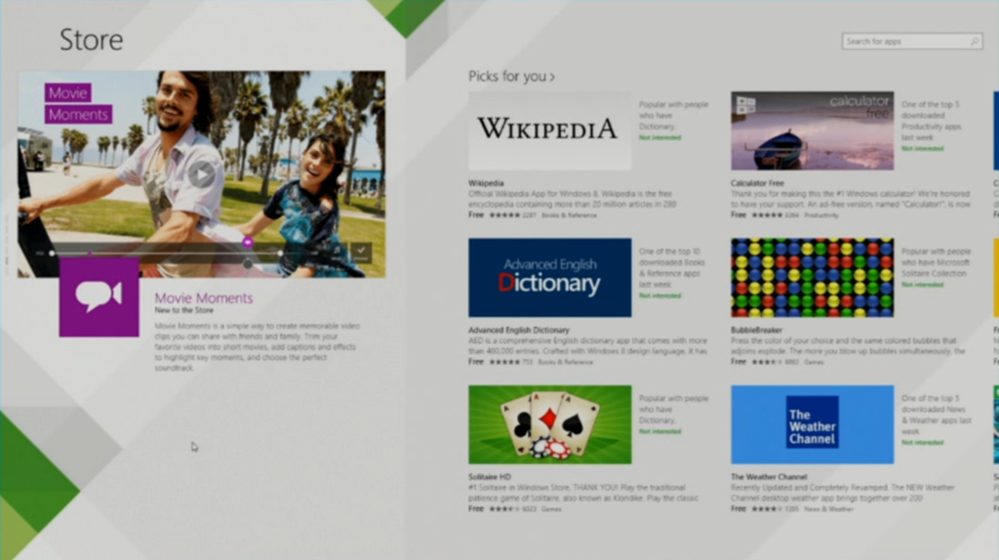Open the Wikipedia app tile image

click(550, 131)
